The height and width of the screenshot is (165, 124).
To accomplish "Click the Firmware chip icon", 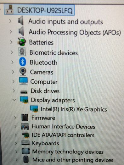I will [x=25, y=118].
